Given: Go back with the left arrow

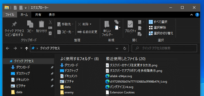Looking at the screenshot, I should tap(7, 49).
